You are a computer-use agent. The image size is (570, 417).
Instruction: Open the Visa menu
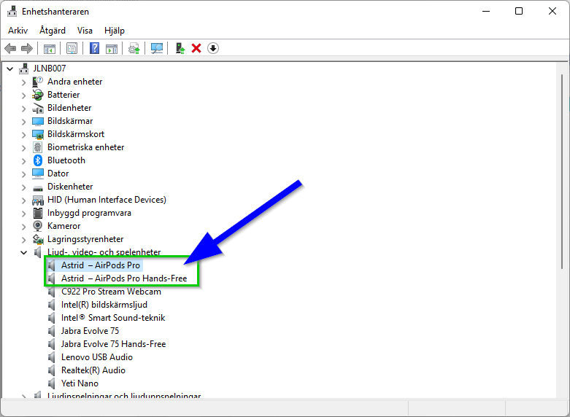coord(85,31)
